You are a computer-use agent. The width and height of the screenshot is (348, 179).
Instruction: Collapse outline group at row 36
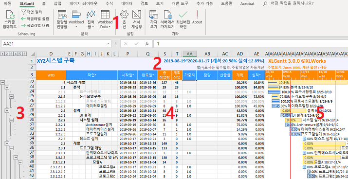[11, 148]
